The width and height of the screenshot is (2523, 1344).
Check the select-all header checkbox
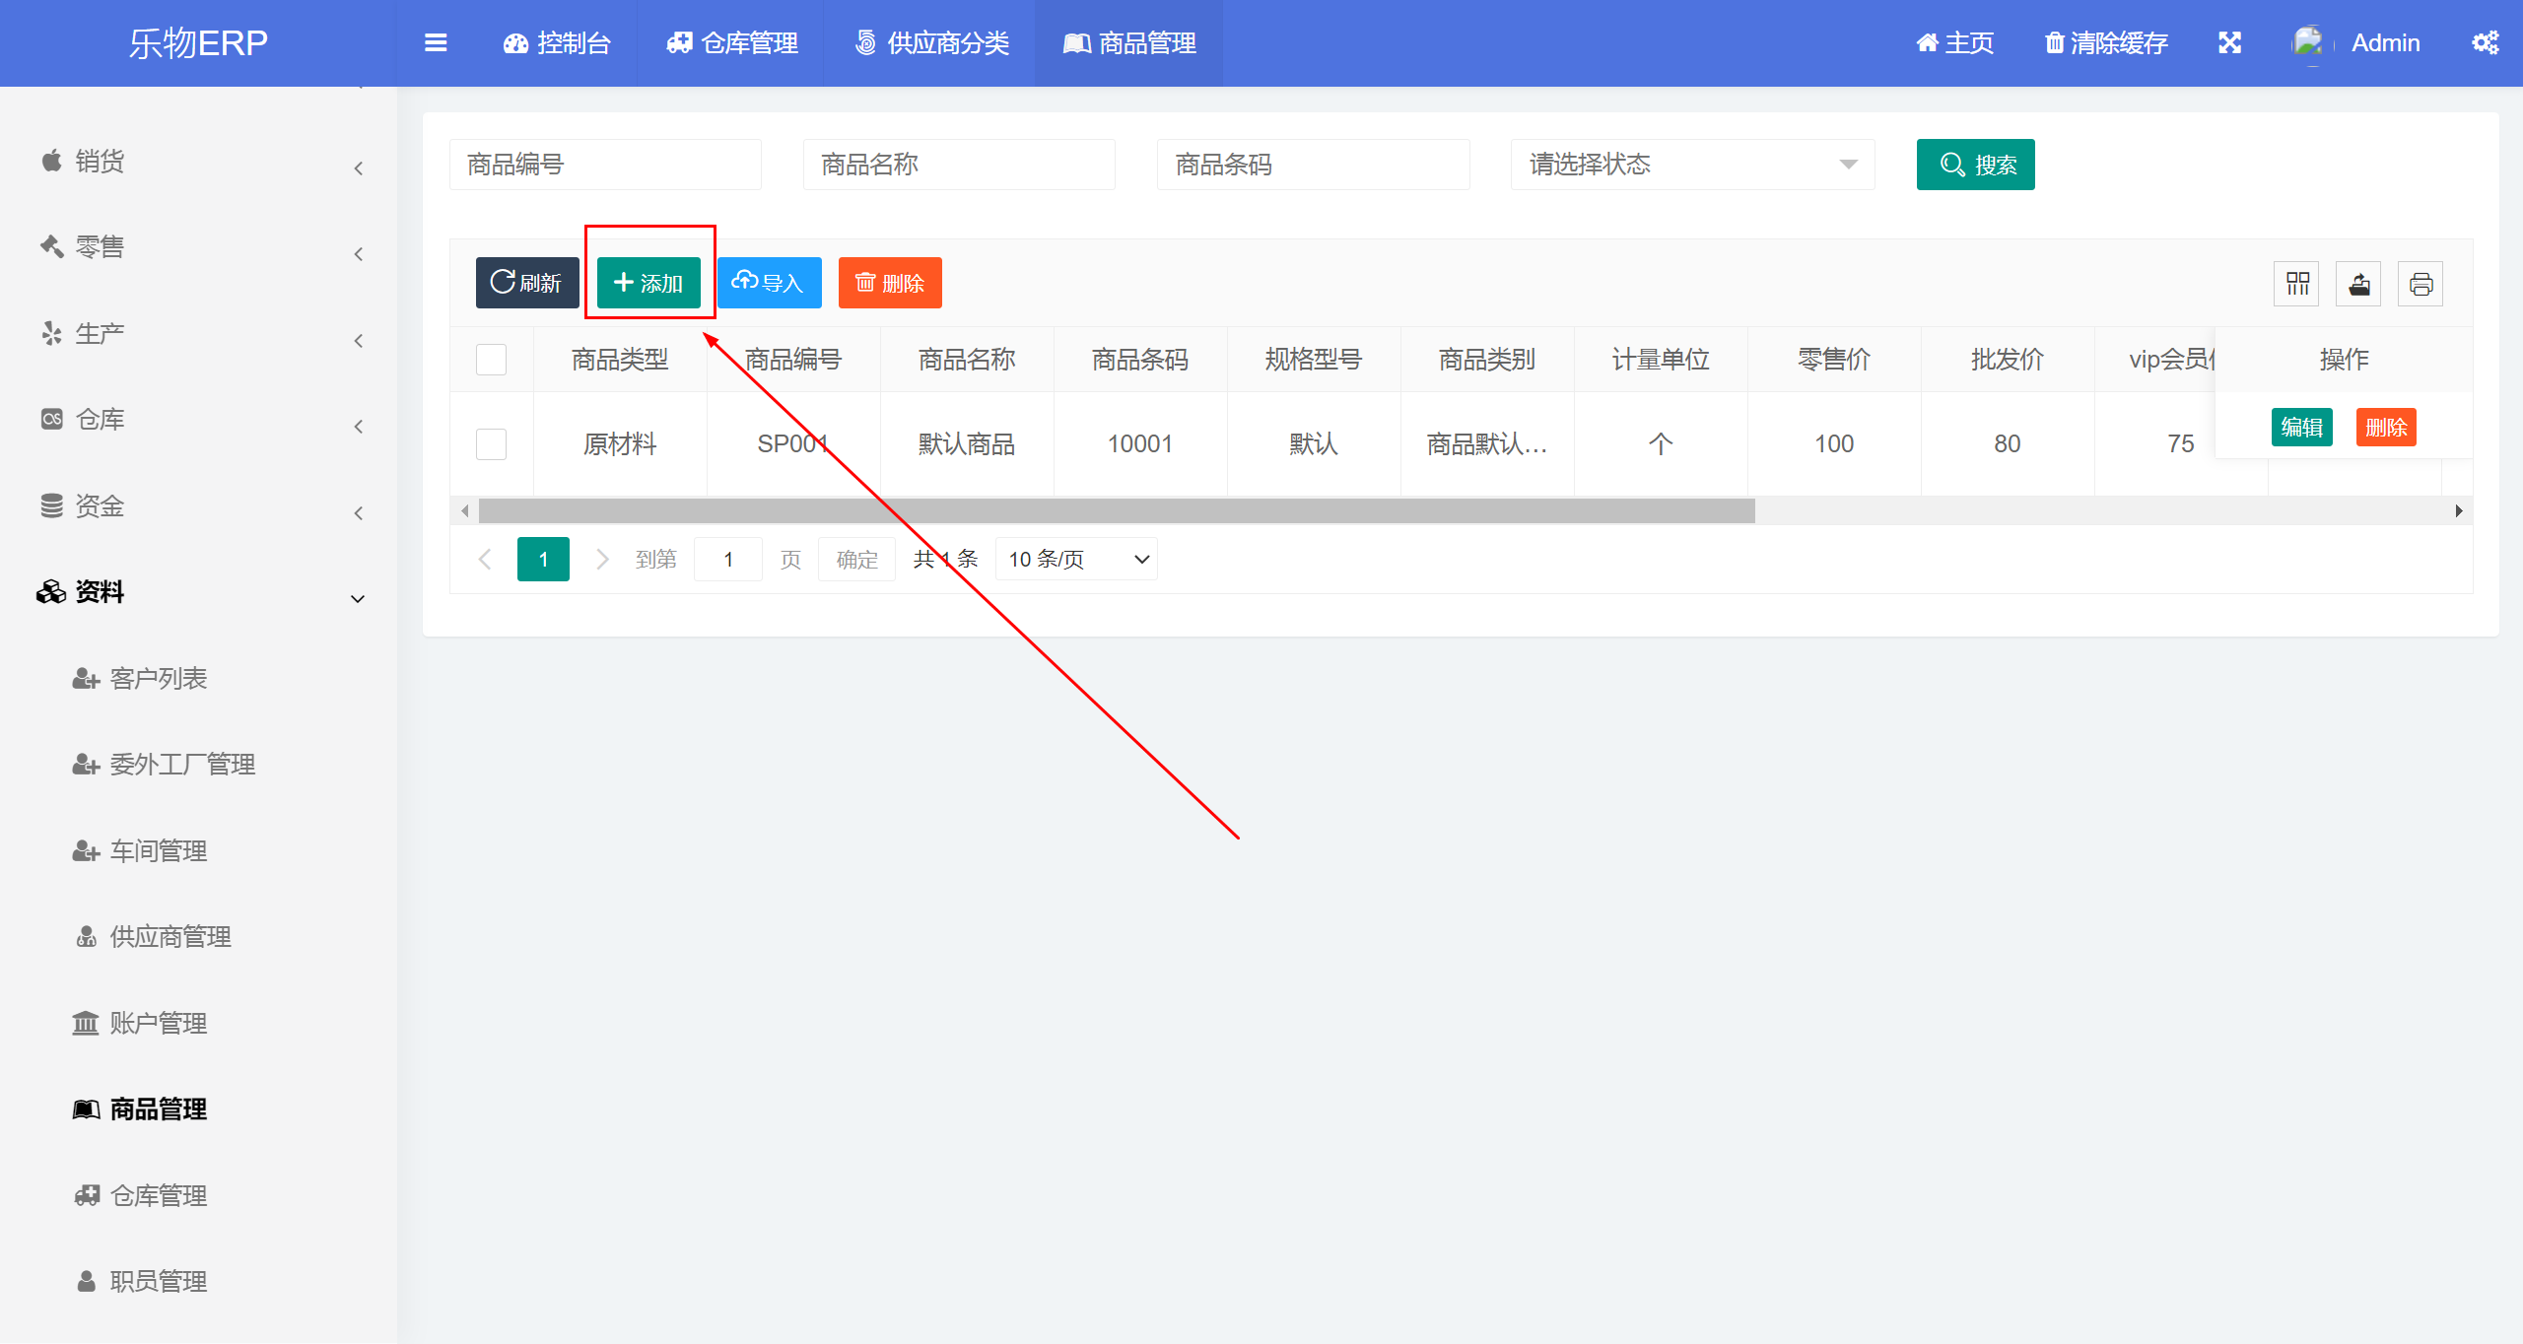click(491, 360)
